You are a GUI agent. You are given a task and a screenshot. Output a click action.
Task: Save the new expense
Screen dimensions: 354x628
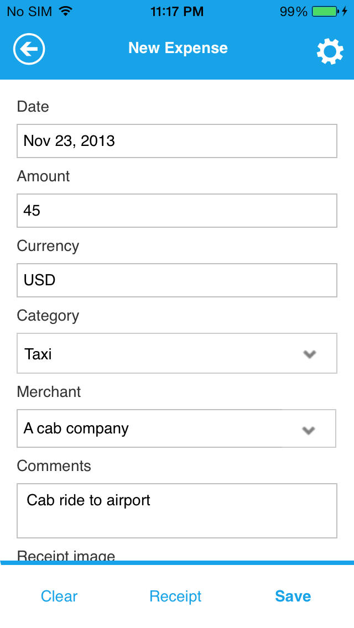click(x=293, y=596)
